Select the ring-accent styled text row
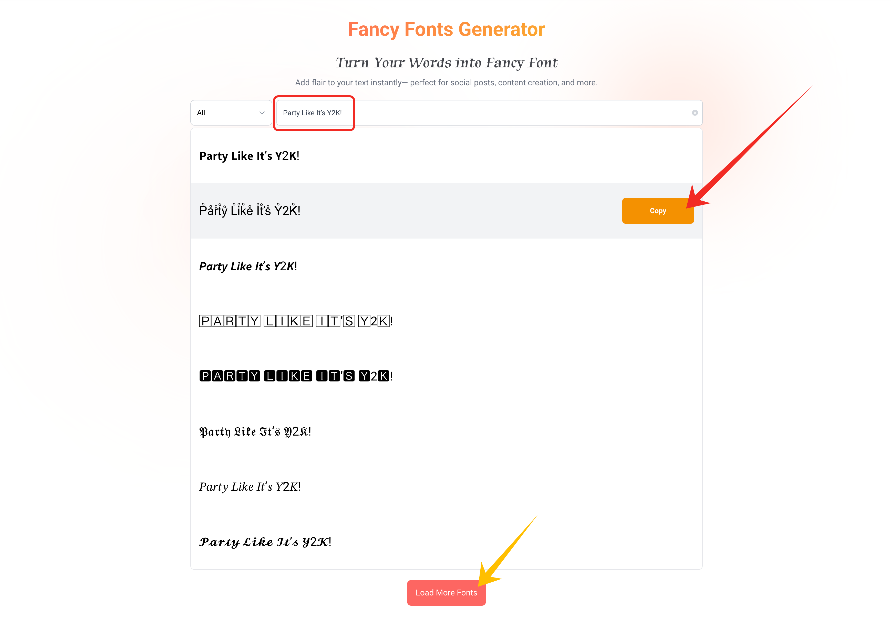 [446, 211]
